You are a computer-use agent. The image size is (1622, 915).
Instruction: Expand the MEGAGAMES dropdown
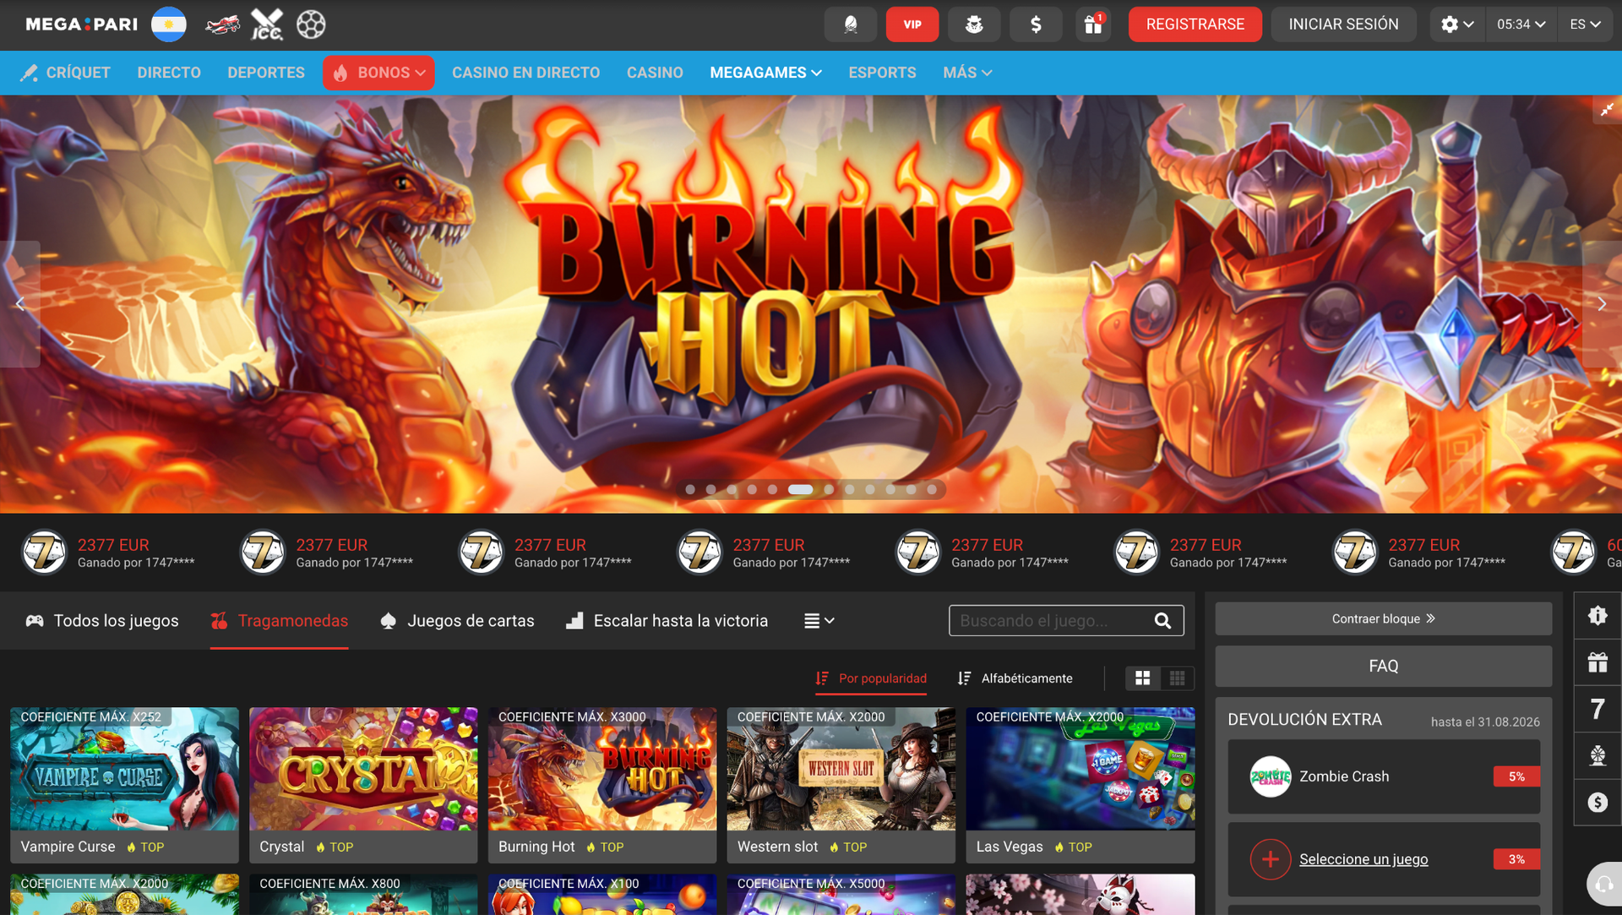pyautogui.click(x=765, y=73)
